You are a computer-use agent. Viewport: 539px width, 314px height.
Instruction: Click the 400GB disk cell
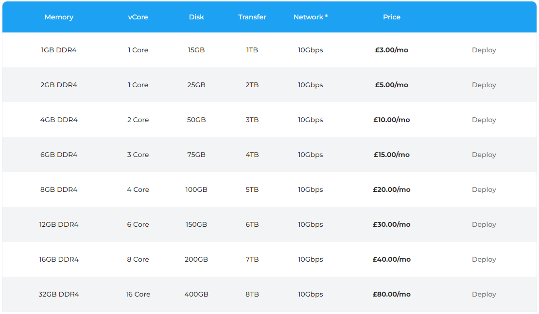click(x=196, y=295)
